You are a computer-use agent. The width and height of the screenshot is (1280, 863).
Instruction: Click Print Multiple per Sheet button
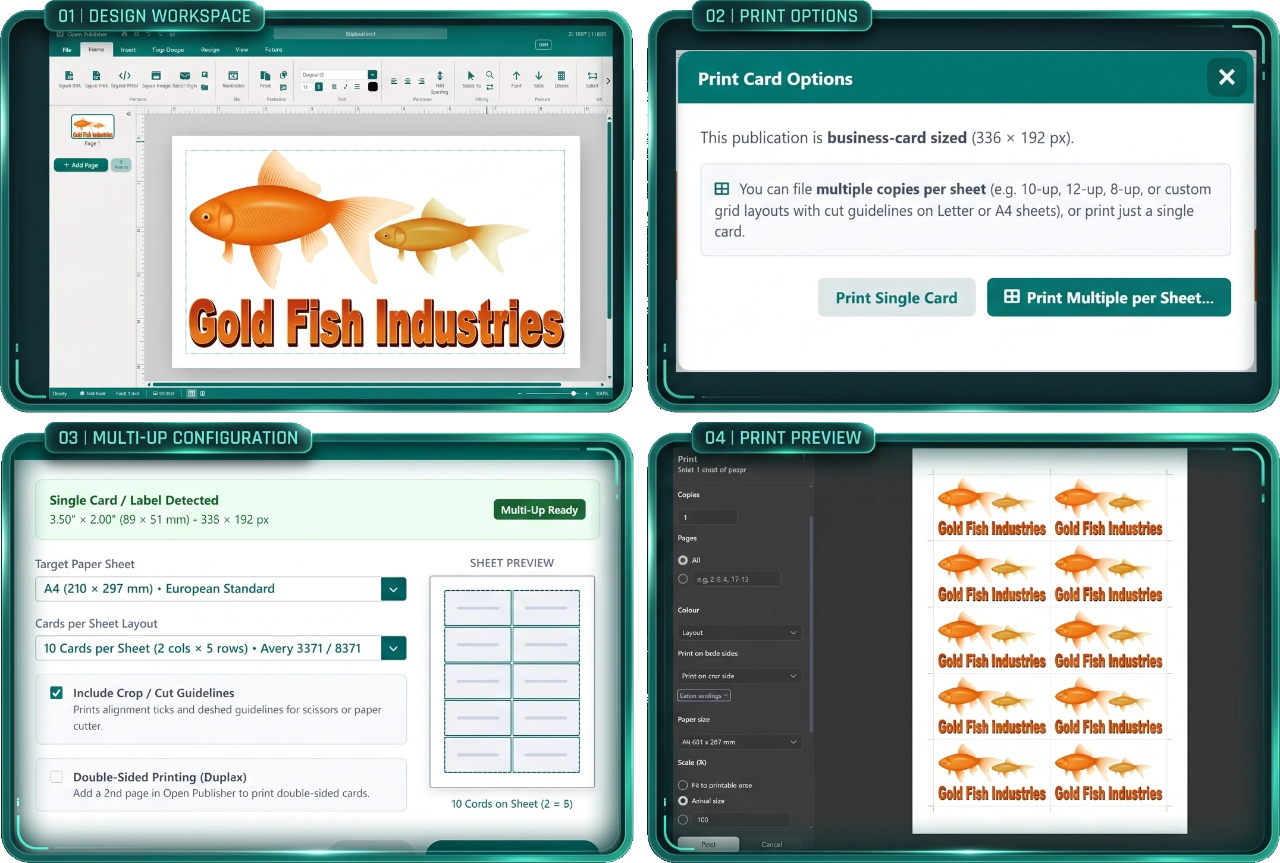click(1109, 297)
